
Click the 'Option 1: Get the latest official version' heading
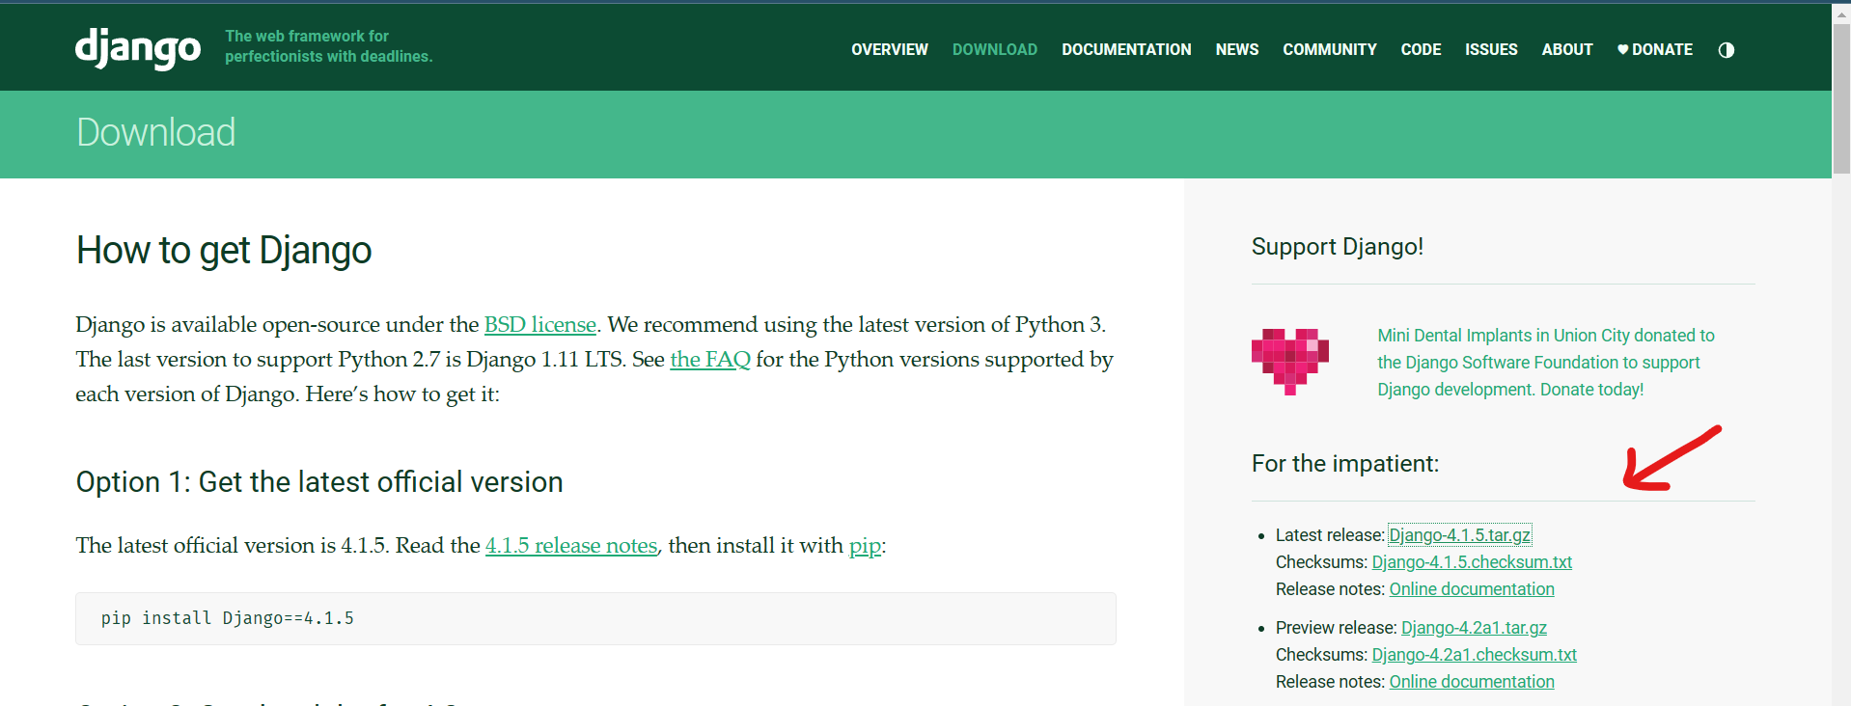click(319, 482)
